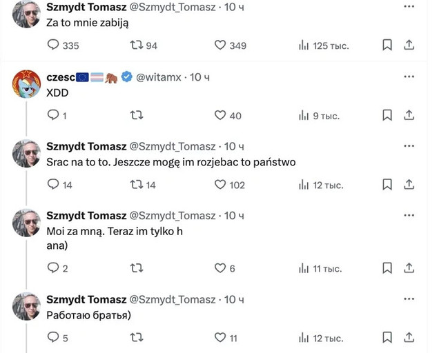The image size is (439, 353).
Task: View analytics on the "Работаю братья)" tweet
Action: [x=321, y=338]
